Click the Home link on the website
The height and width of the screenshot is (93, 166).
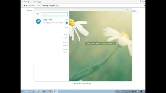[x=29, y=11]
